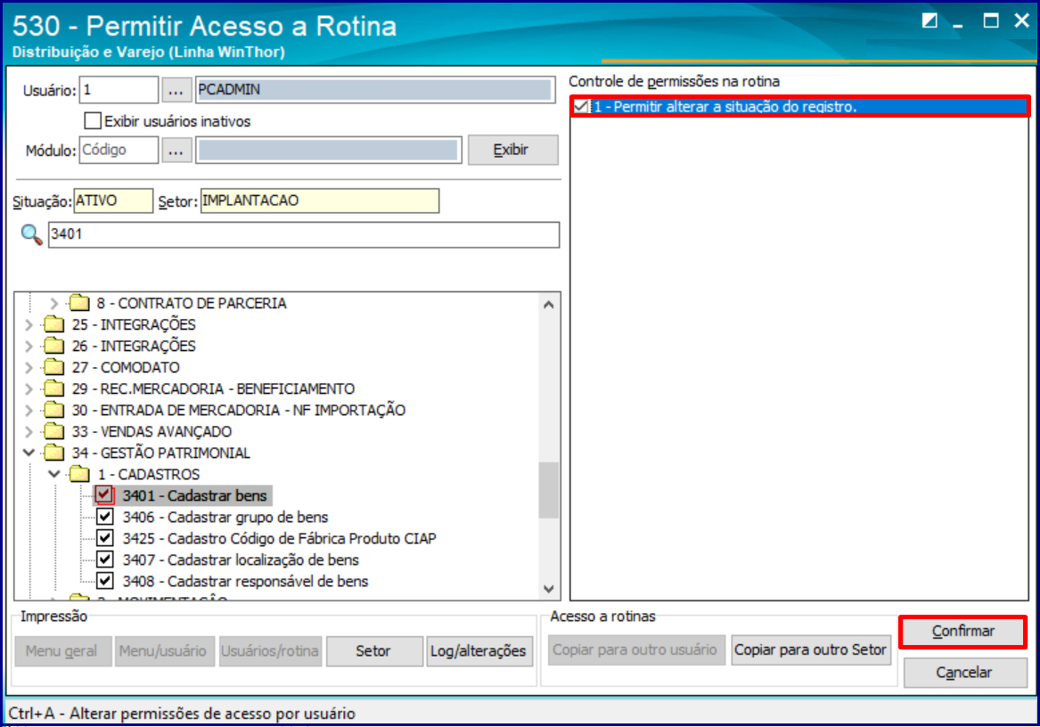This screenshot has width=1040, height=727.
Task: Click the Setor IMPLANTACAO field
Action: tap(320, 201)
